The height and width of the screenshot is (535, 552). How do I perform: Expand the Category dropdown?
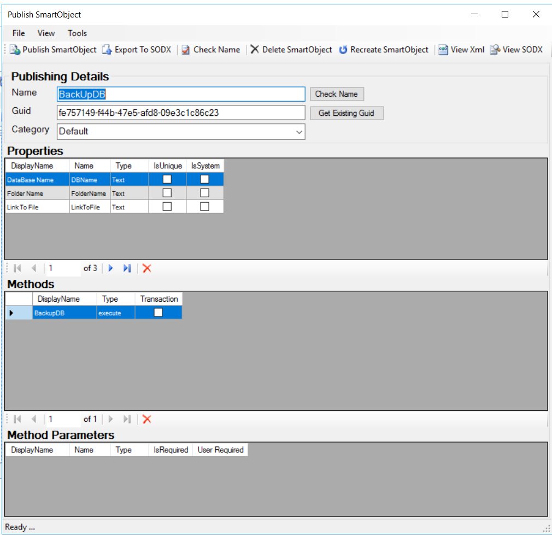[299, 132]
